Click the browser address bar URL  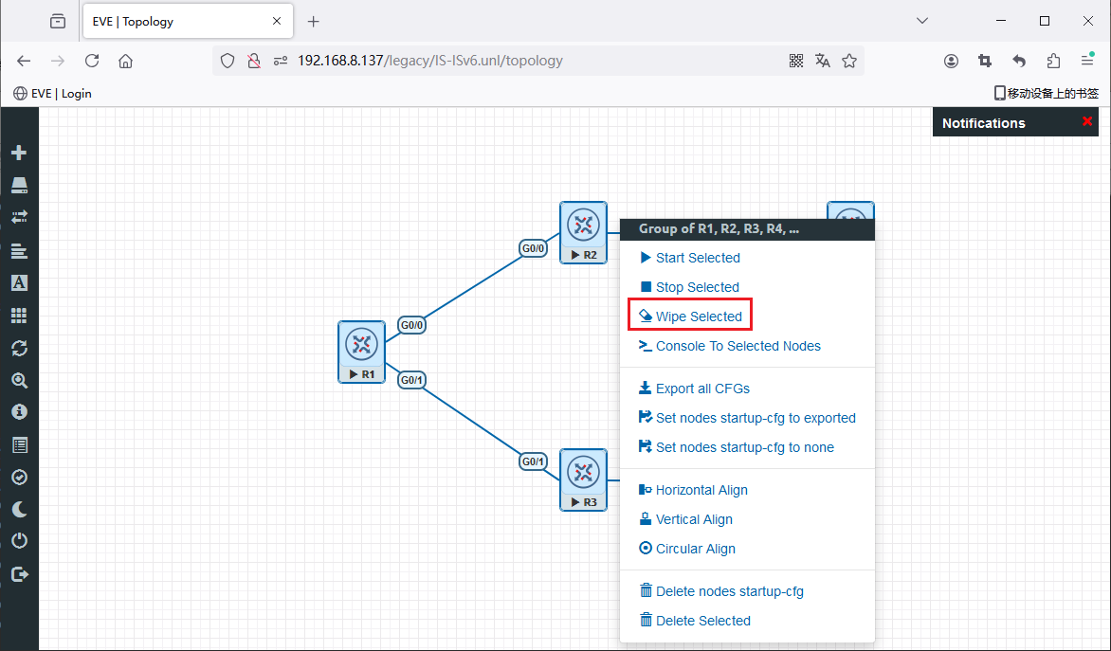click(429, 61)
